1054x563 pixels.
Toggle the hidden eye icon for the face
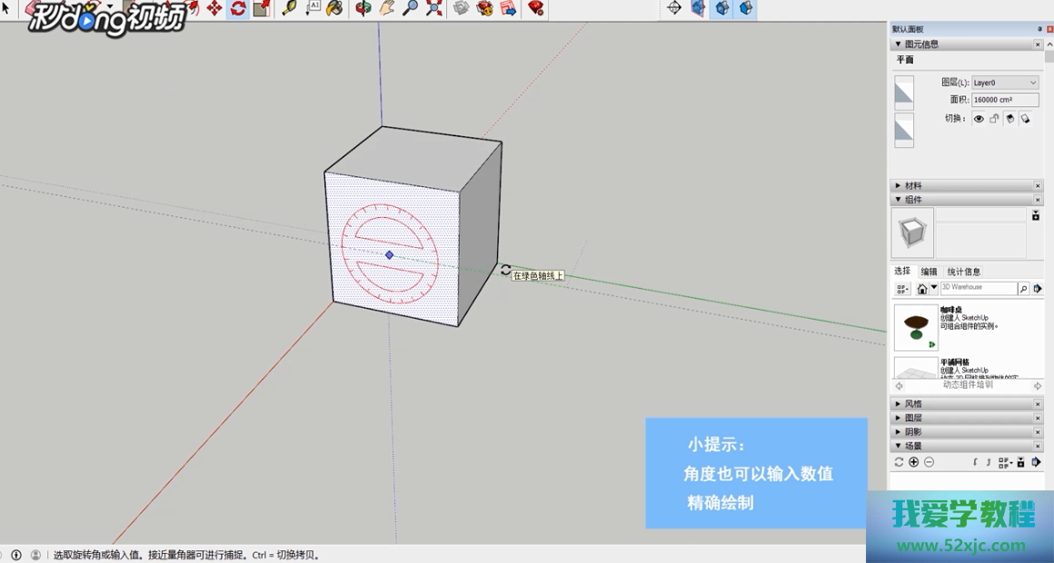pyautogui.click(x=979, y=119)
